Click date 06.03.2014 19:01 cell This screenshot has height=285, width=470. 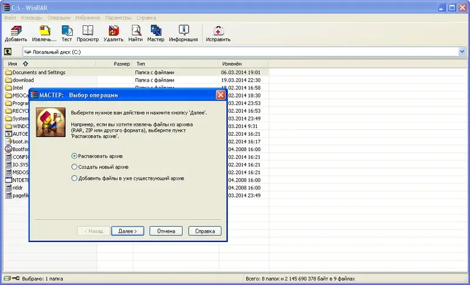click(241, 72)
